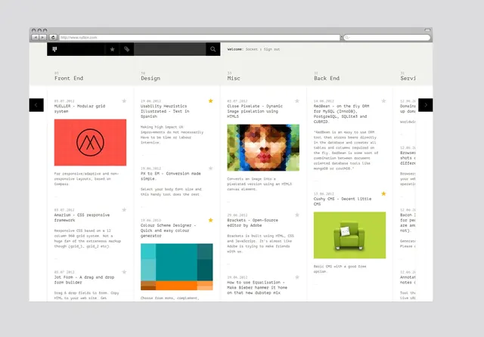Slide columns right with next arrow
This screenshot has height=337, width=484.
pyautogui.click(x=425, y=105)
